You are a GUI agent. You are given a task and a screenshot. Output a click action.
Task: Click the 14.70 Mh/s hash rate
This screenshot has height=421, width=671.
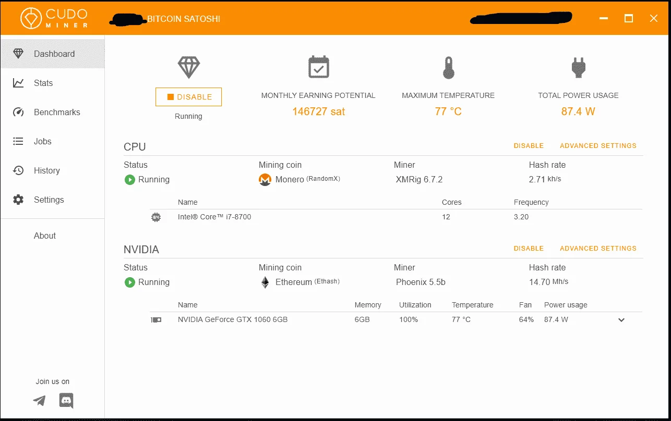(x=549, y=282)
